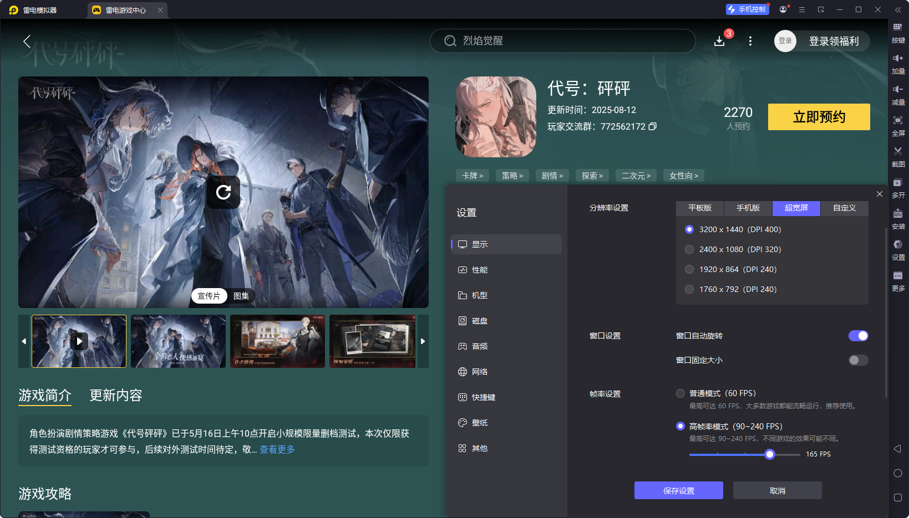Screen dimensions: 909x518
Task: Open the download manager with badge 3
Action: [719, 41]
